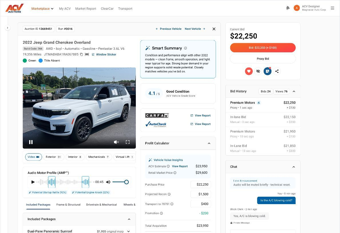Show Bids 24 list
Screen dimensions: 340x233
(x=266, y=91)
